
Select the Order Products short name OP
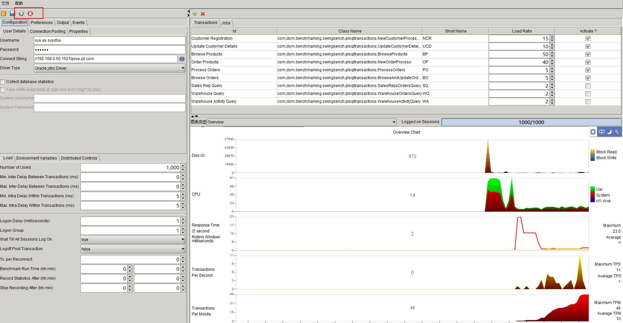455,62
